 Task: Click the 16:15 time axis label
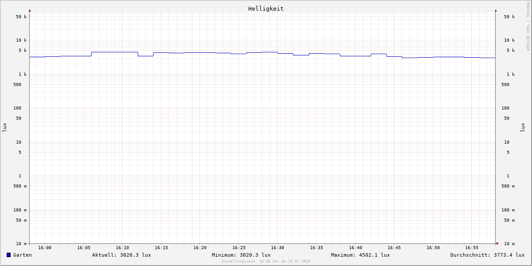[161, 248]
